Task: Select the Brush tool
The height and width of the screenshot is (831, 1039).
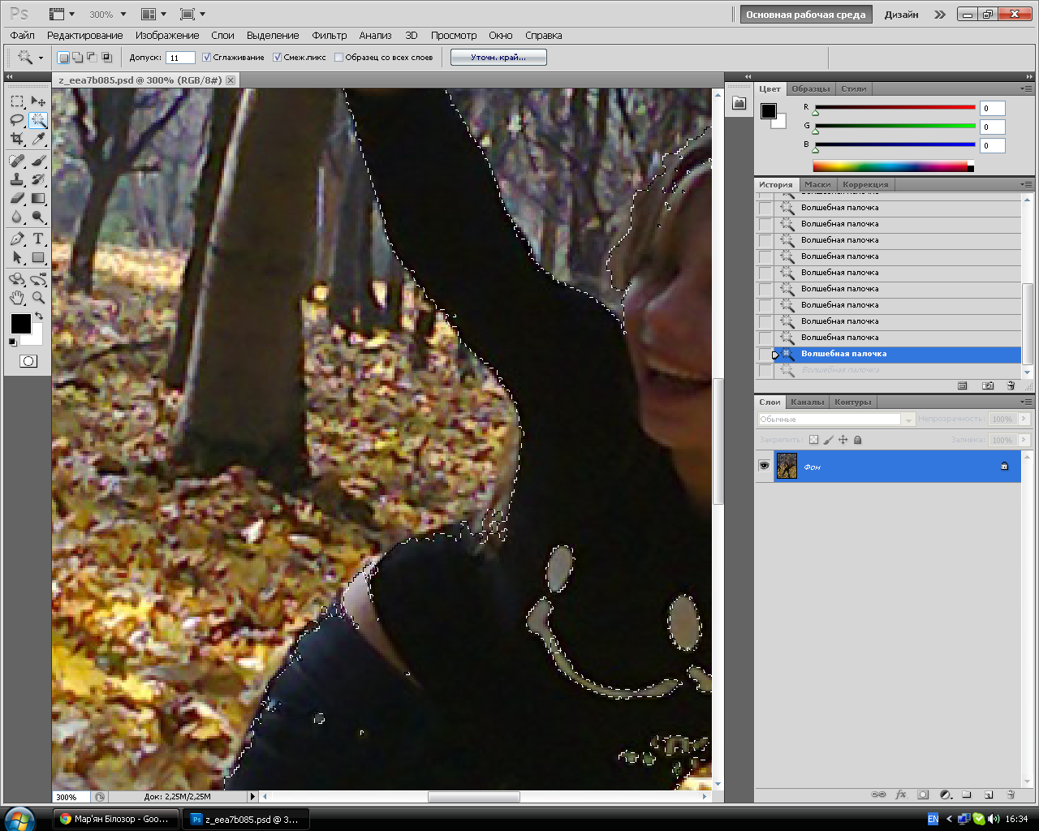Action: pos(38,161)
